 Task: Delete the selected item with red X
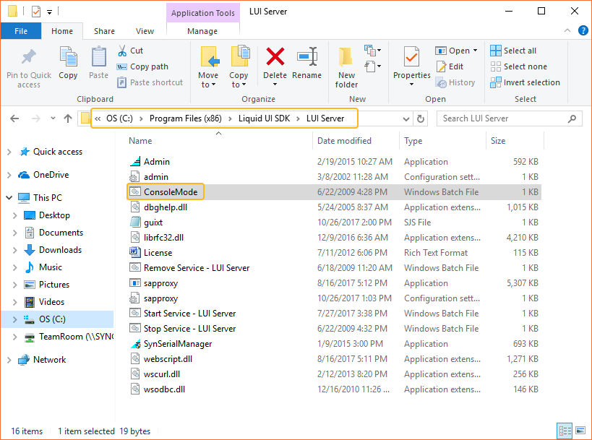pyautogui.click(x=275, y=56)
